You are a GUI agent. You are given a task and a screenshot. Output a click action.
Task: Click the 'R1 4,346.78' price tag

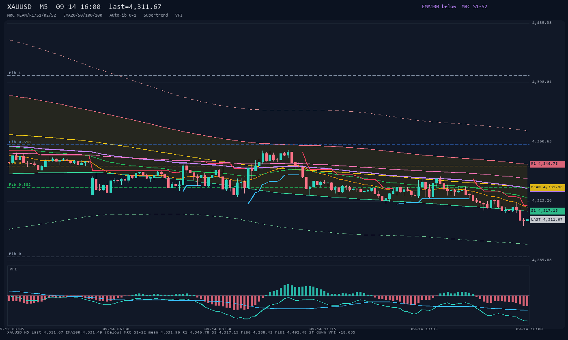coord(547,164)
